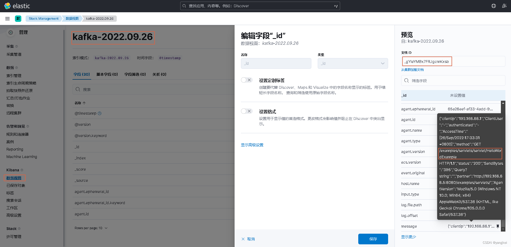The width and height of the screenshot is (511, 247).
Task: Open the 类型 dropdown
Action: tap(353, 63)
